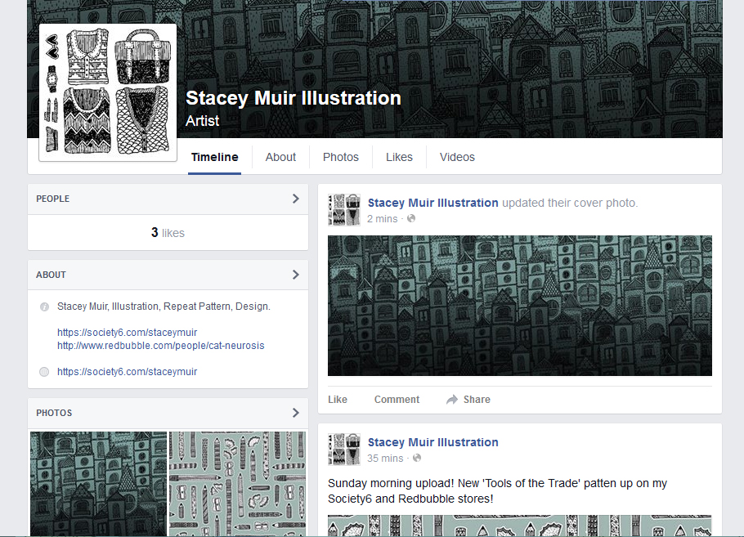Open the redbubble.com cat-neurosis link

(x=161, y=346)
